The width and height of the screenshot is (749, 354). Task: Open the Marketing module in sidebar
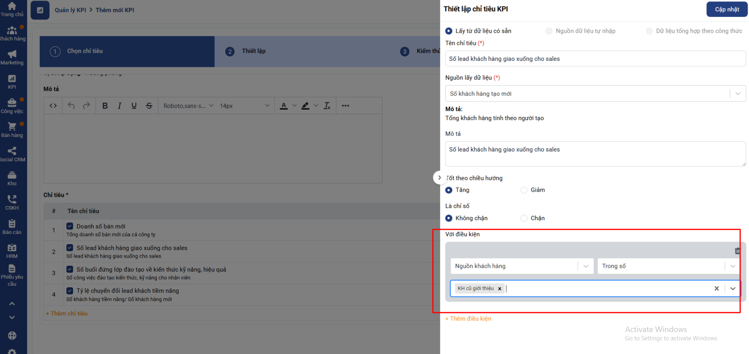12,58
